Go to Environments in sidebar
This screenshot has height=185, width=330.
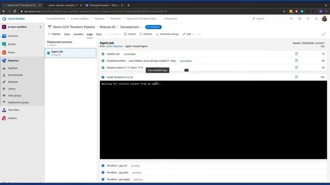15,75
